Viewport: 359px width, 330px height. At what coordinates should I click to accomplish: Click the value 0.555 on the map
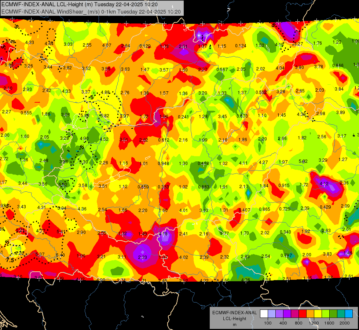coord(26,113)
